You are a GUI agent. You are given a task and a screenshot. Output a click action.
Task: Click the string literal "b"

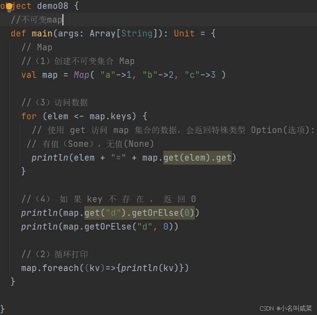pos(150,75)
